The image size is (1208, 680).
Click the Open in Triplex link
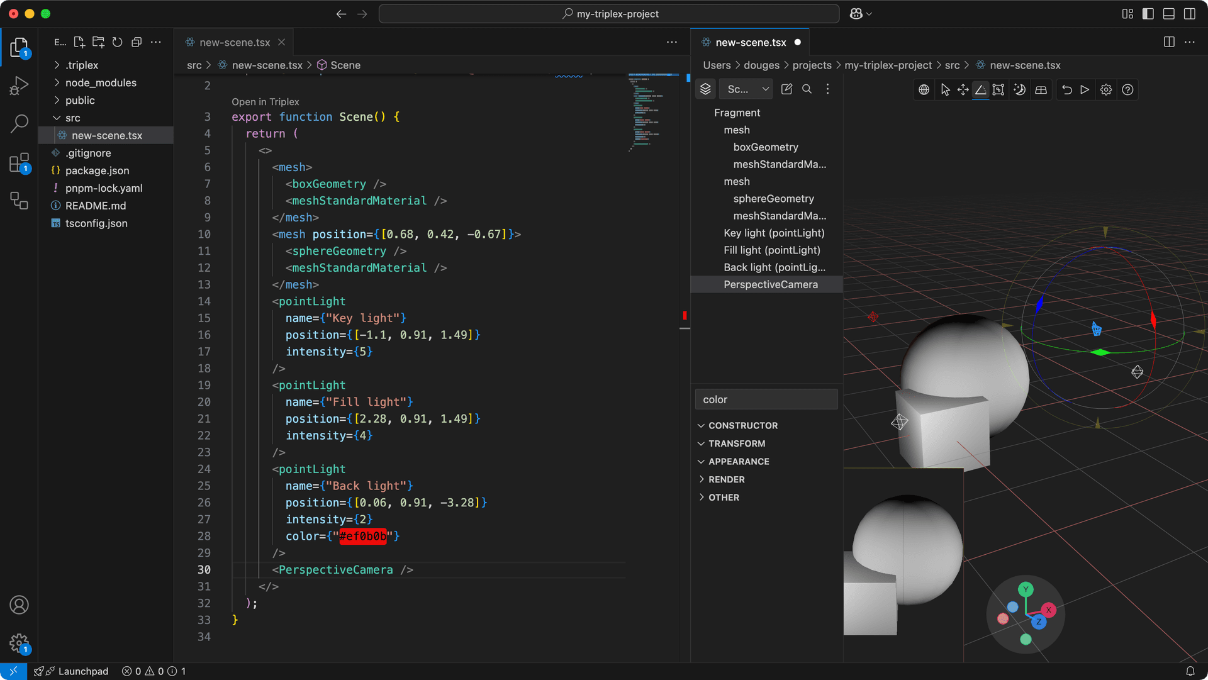tap(265, 101)
